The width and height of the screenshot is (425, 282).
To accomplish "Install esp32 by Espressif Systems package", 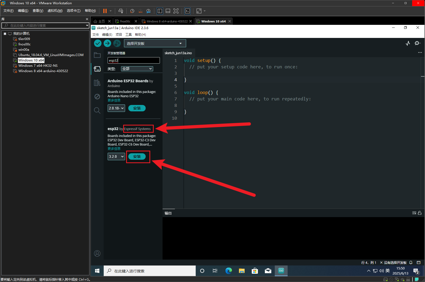I will point(137,156).
